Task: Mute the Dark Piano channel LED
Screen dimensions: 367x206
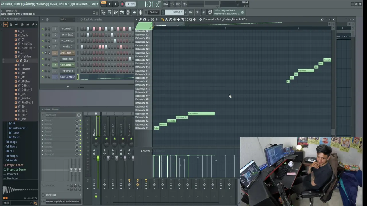Action: [43, 71]
